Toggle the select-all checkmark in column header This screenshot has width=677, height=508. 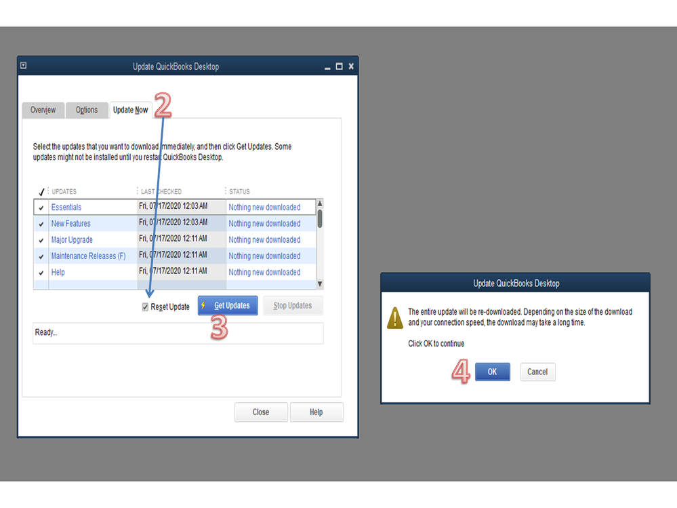41,192
